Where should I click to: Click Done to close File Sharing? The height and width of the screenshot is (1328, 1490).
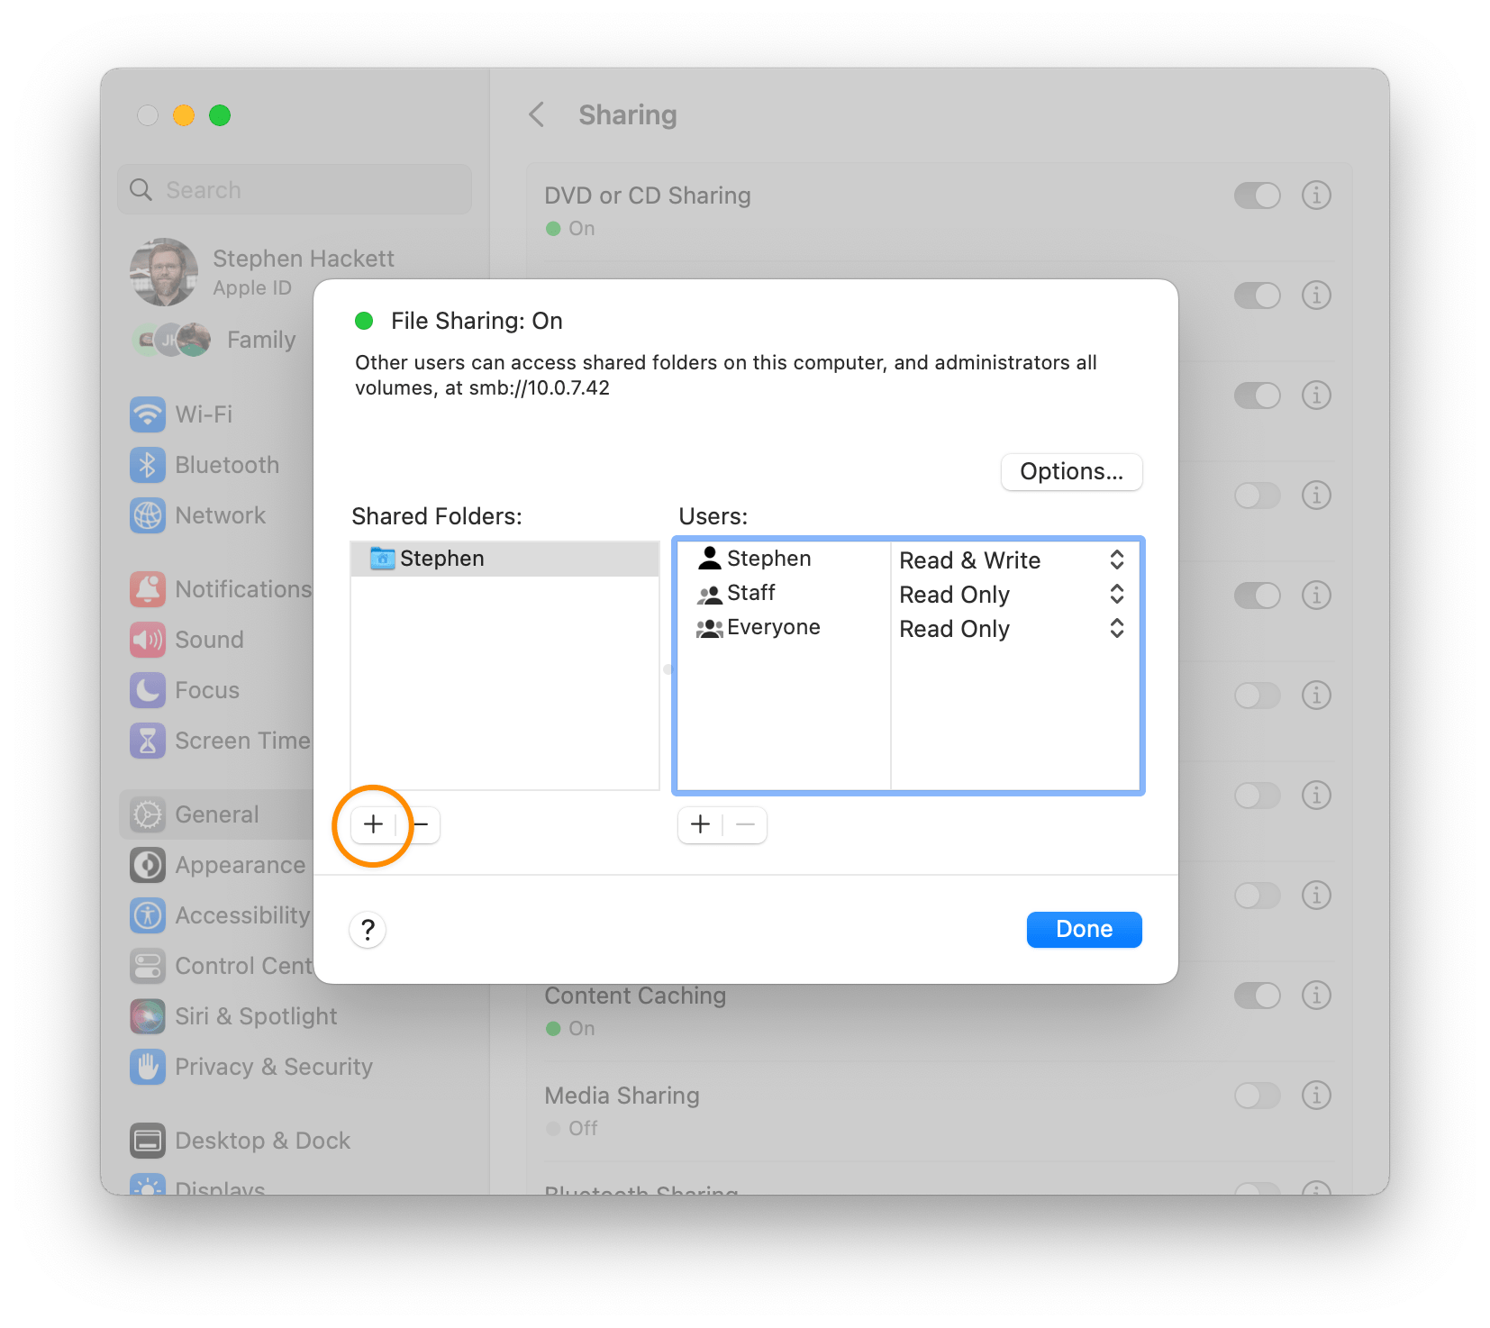1084,929
